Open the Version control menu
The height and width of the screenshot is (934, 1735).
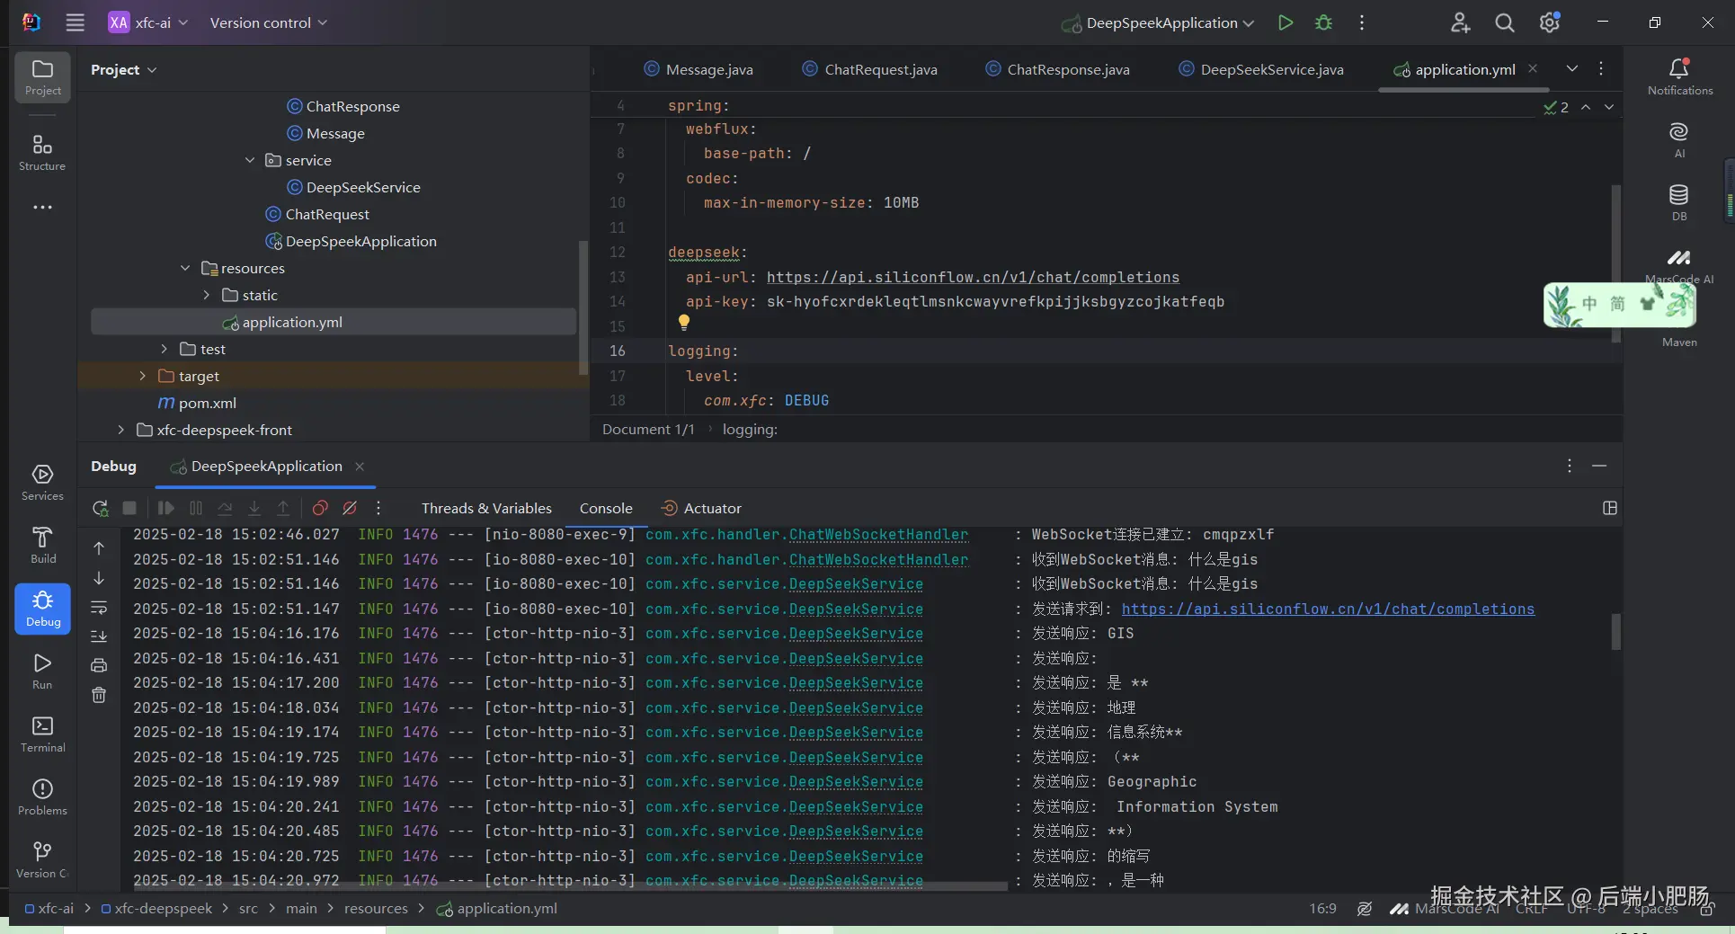coord(268,23)
